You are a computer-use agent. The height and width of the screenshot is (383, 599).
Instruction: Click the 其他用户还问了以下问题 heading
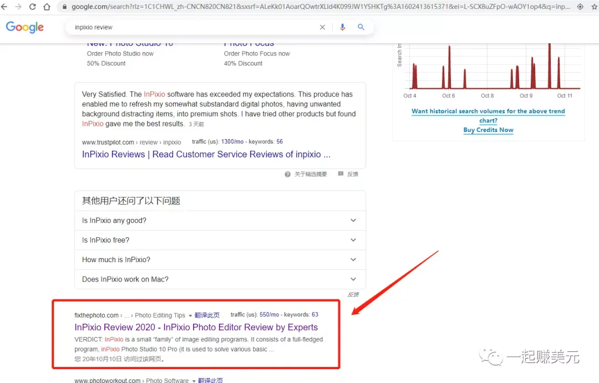(131, 201)
